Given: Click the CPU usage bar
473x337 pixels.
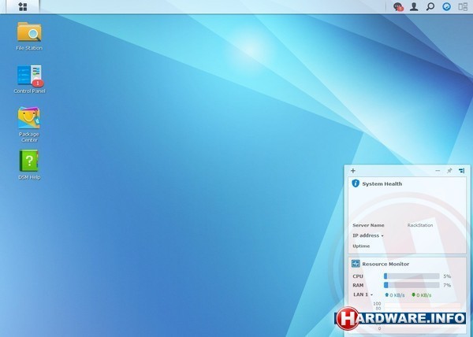Looking at the screenshot, I should pos(412,276).
